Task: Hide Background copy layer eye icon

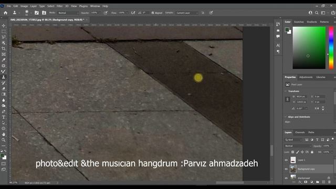Action: (286, 169)
